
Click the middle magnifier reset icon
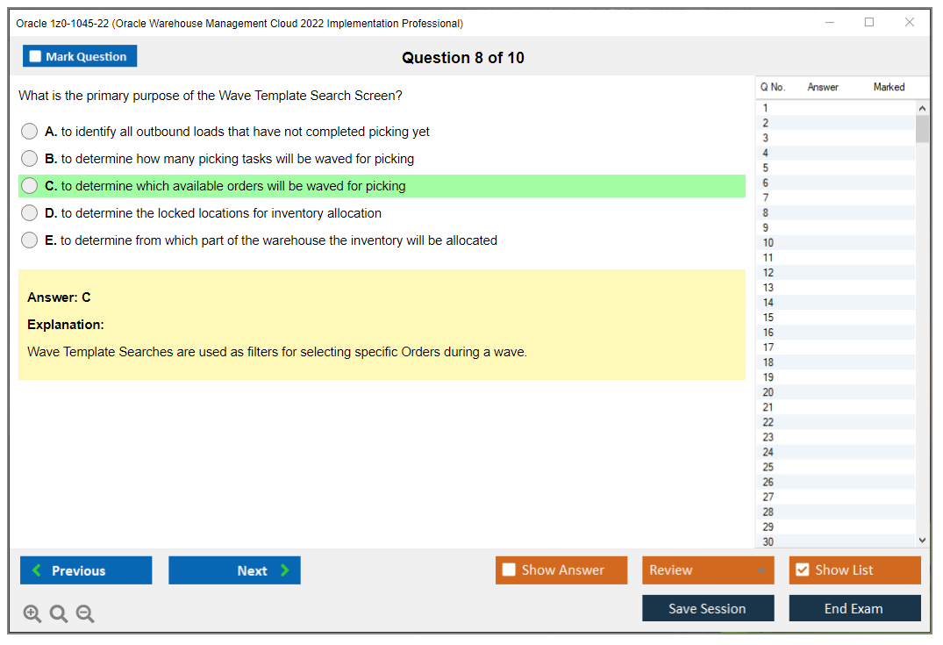[59, 613]
